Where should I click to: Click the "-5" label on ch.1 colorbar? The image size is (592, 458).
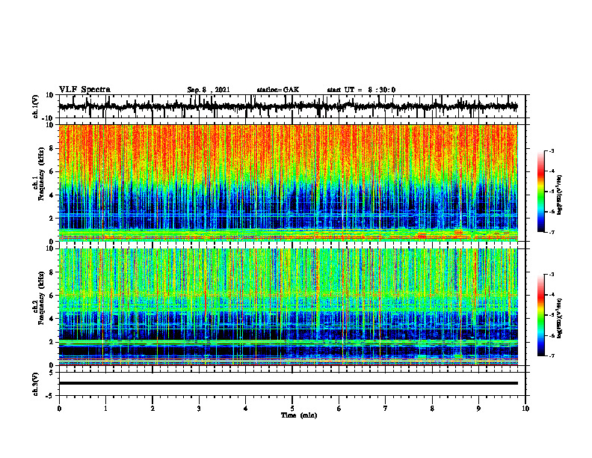click(x=551, y=192)
